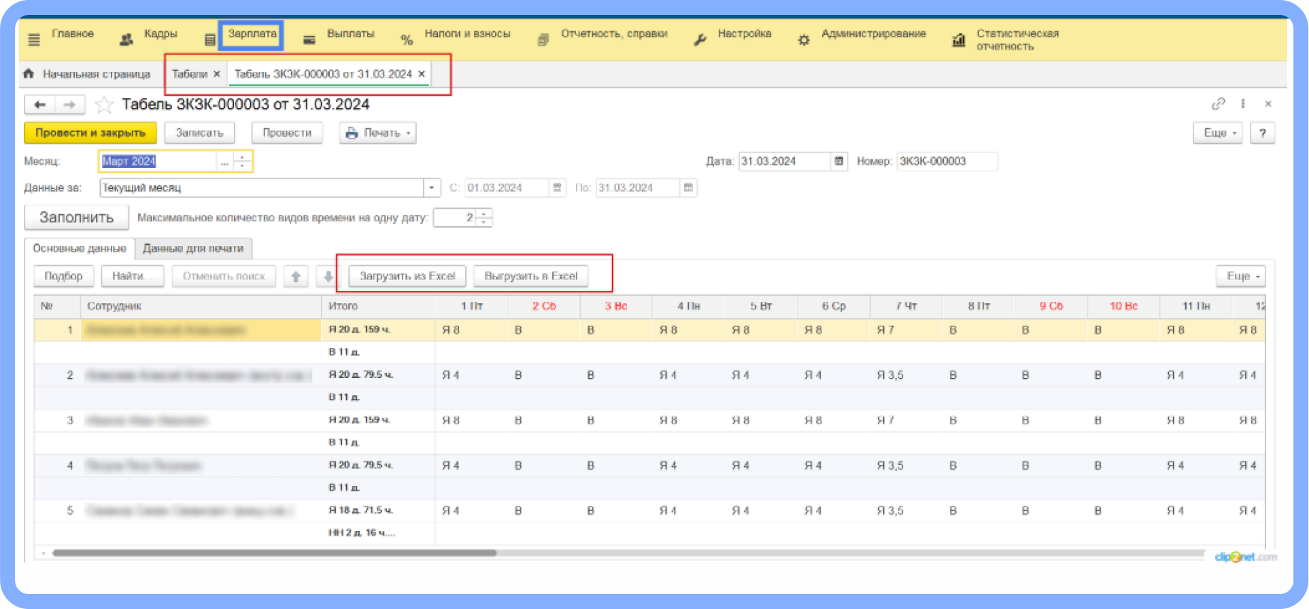The height and width of the screenshot is (609, 1309).
Task: Expand the Данные за dropdown list
Action: pyautogui.click(x=432, y=188)
